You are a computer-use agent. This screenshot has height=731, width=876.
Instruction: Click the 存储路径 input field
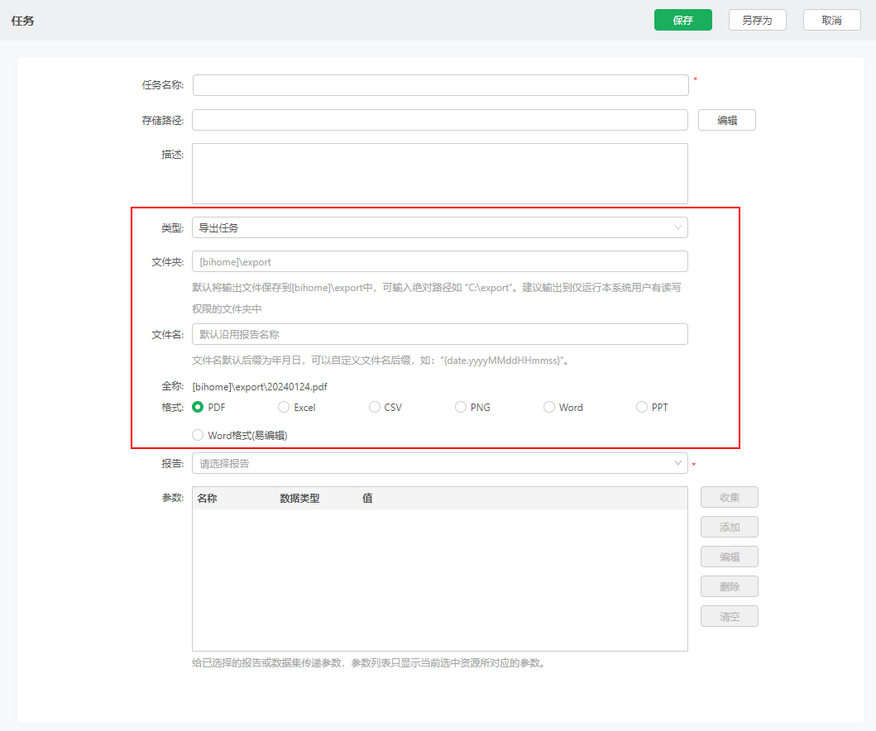(440, 120)
